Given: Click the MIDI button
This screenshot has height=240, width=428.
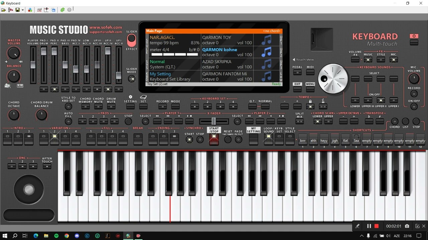Looking at the screenshot, I should point(310,72).
